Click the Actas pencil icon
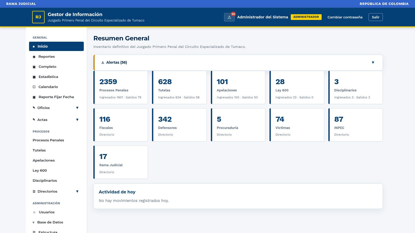This screenshot has width=415, height=233. click(x=34, y=120)
